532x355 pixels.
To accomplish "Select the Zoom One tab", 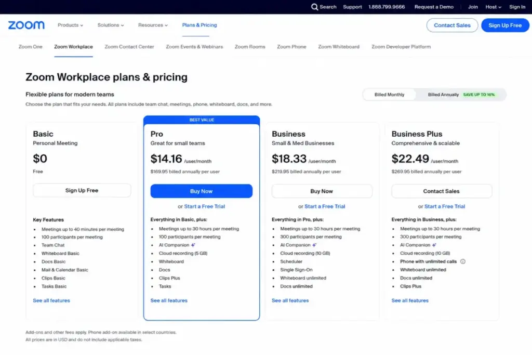I will (30, 47).
